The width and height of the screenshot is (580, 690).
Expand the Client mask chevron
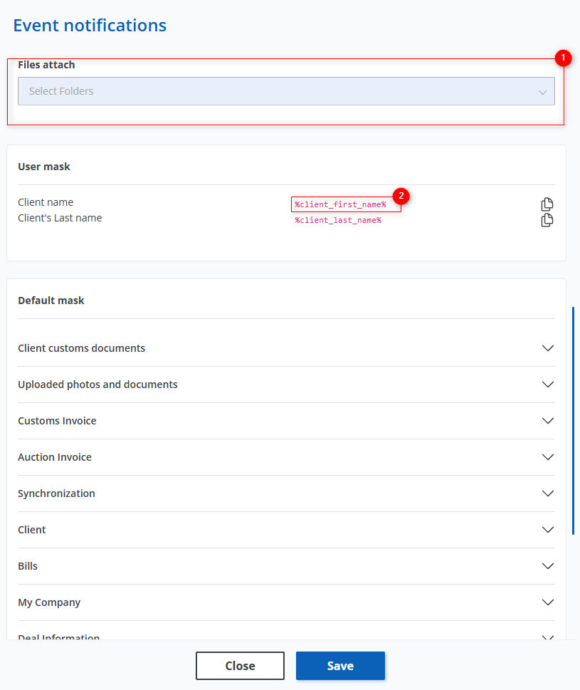(x=548, y=530)
